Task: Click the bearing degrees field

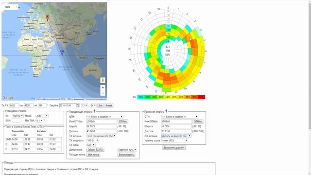Action: (x=42, y=105)
